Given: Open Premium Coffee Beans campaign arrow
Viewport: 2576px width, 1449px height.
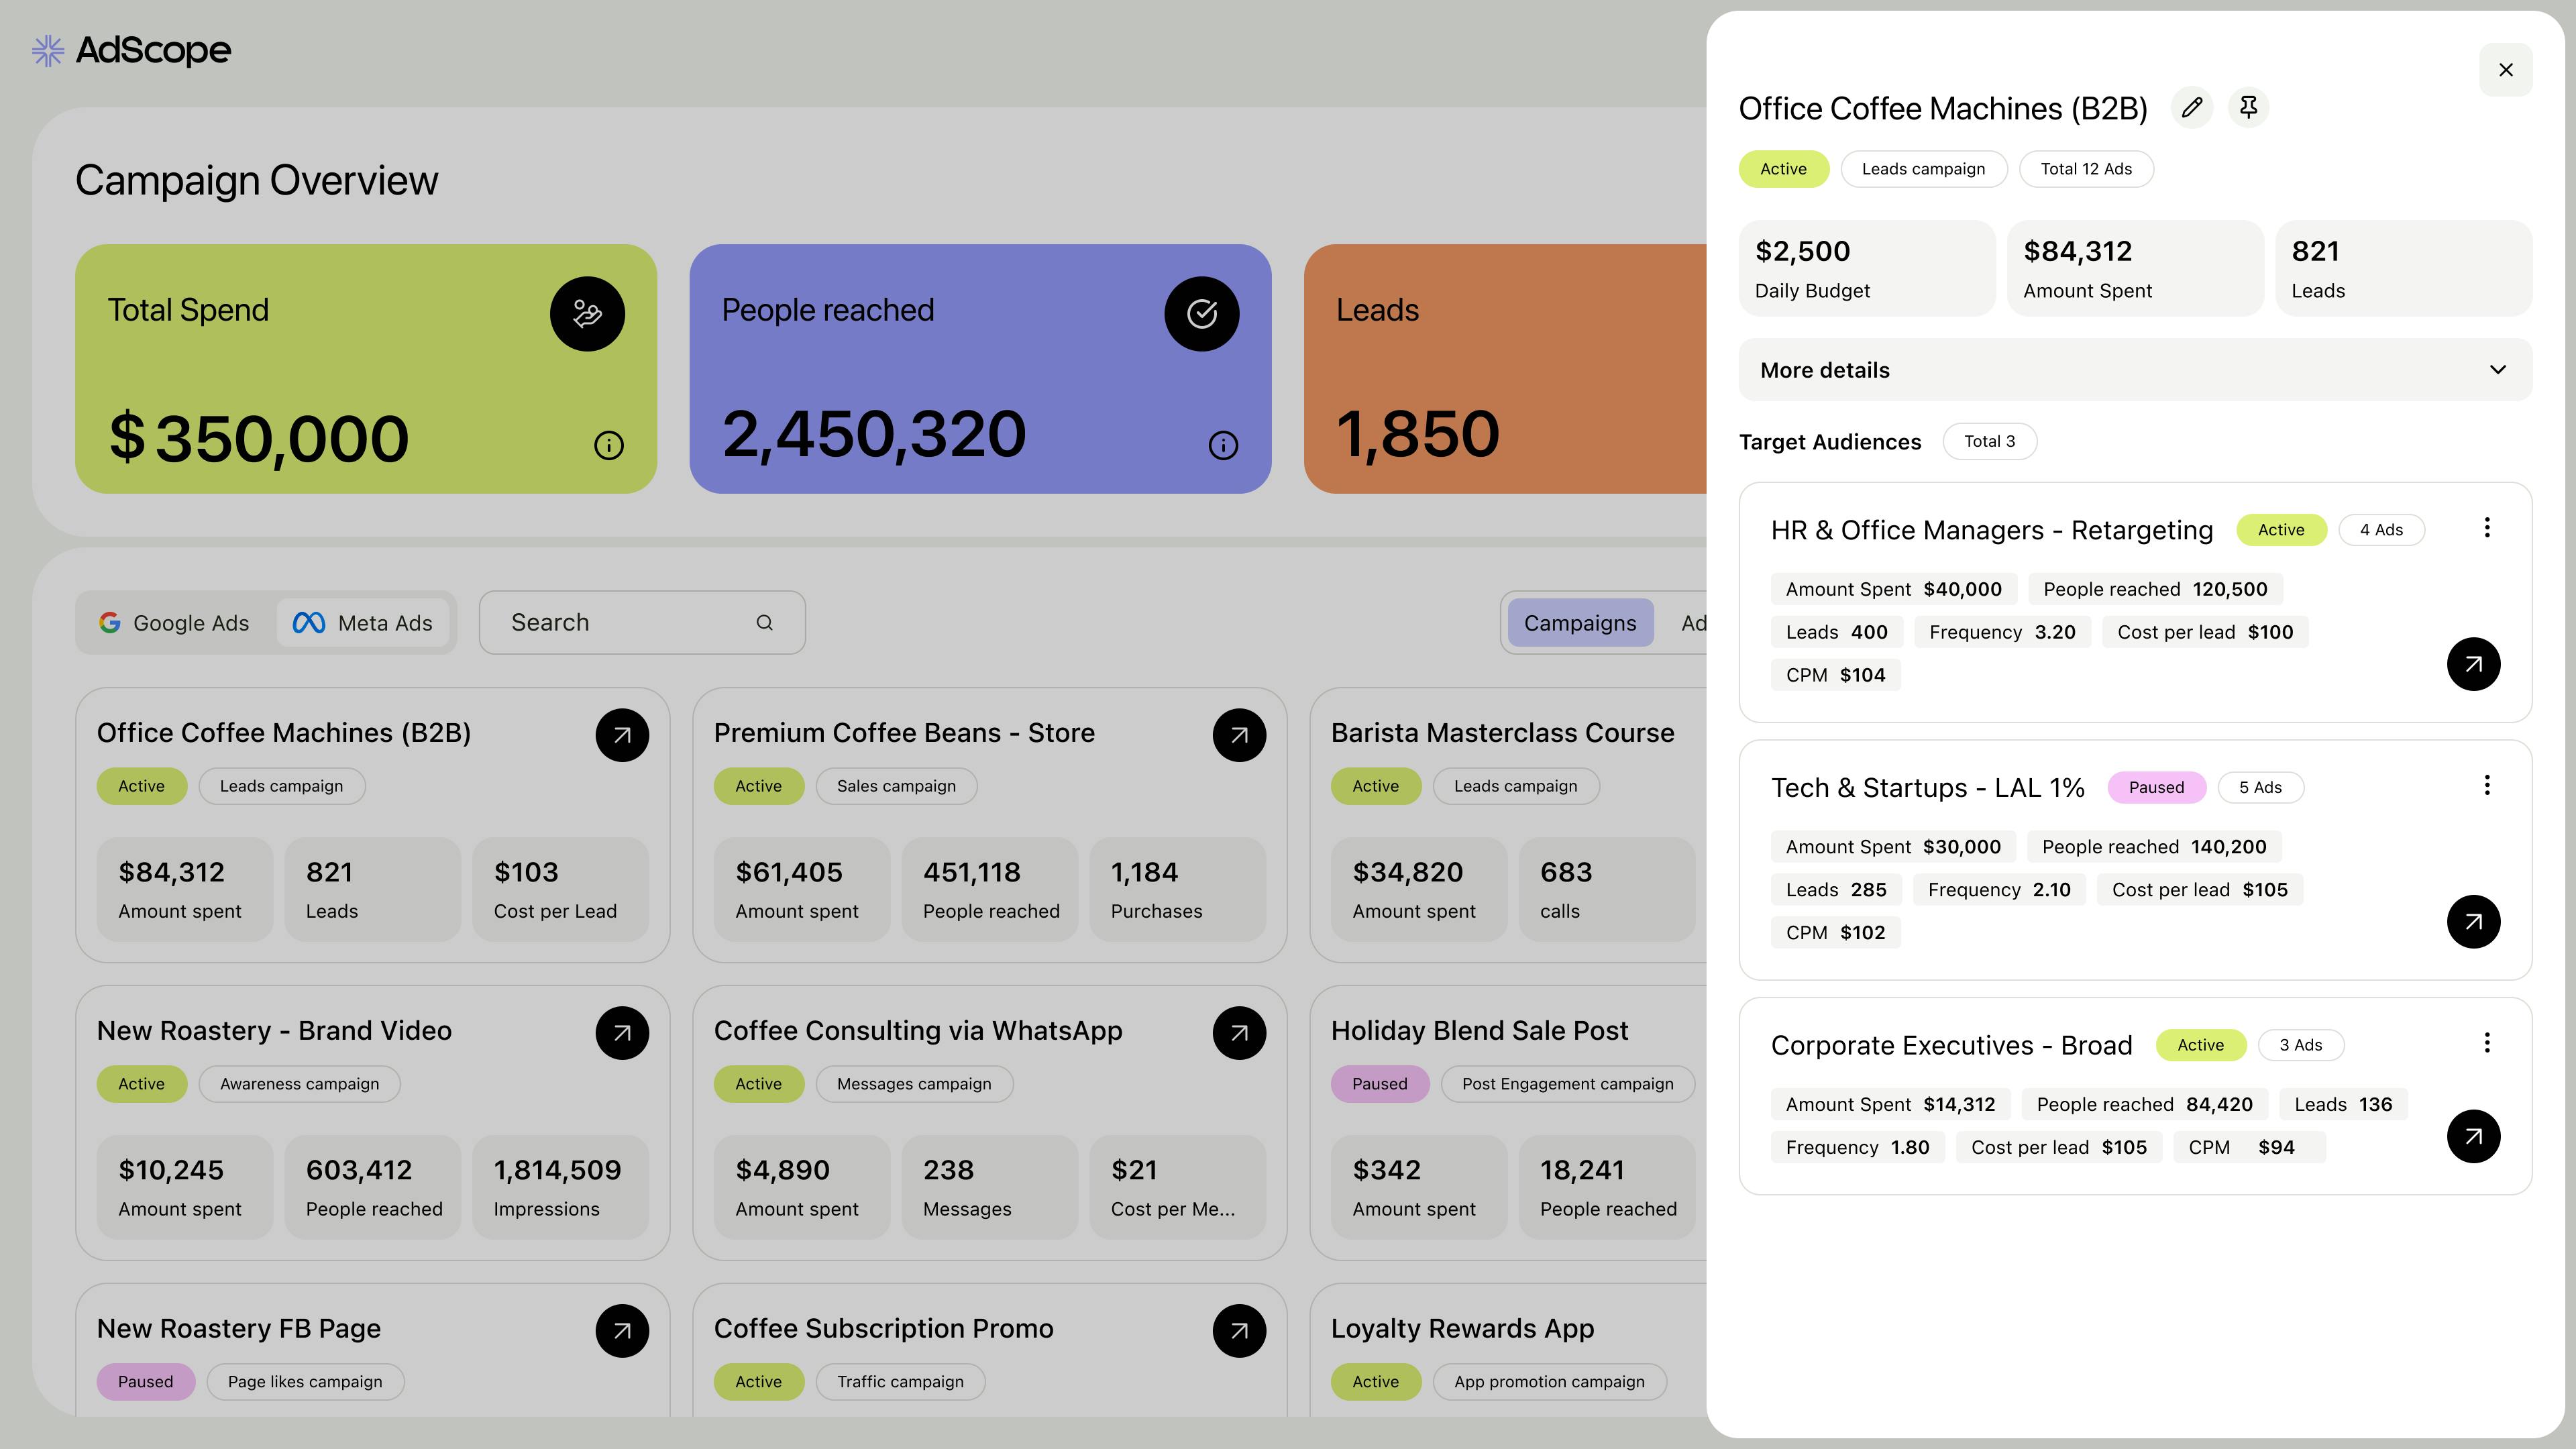Looking at the screenshot, I should pyautogui.click(x=1239, y=736).
